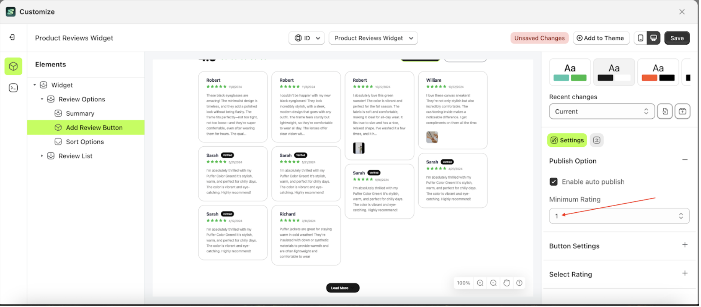Click the Widget element icon in tree

click(44, 85)
